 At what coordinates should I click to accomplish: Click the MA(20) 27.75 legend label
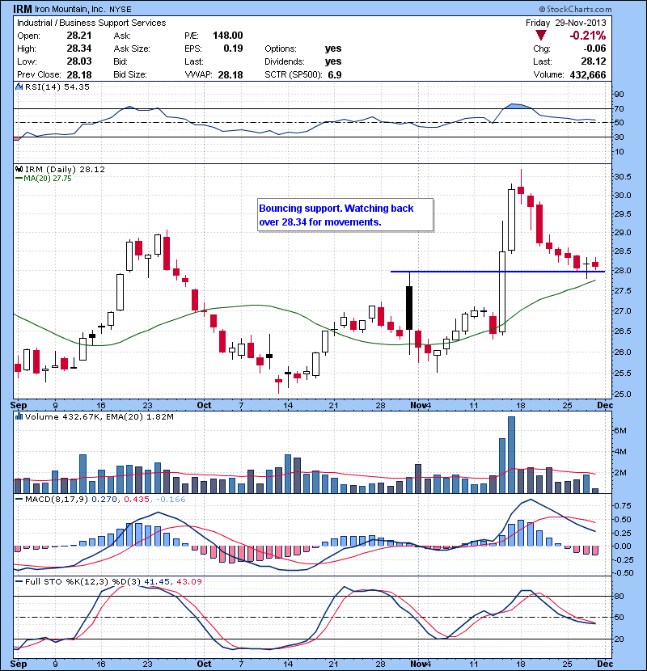click(48, 179)
